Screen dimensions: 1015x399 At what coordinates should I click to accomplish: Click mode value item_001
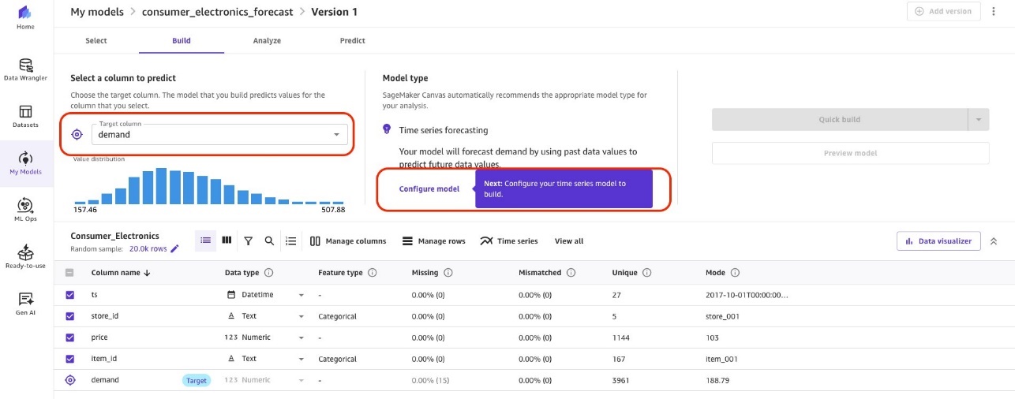tap(722, 359)
